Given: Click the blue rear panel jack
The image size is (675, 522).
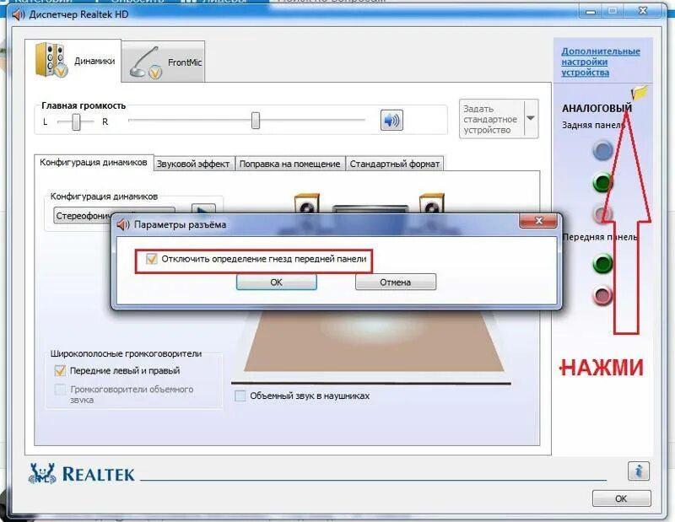Looking at the screenshot, I should click(x=602, y=151).
